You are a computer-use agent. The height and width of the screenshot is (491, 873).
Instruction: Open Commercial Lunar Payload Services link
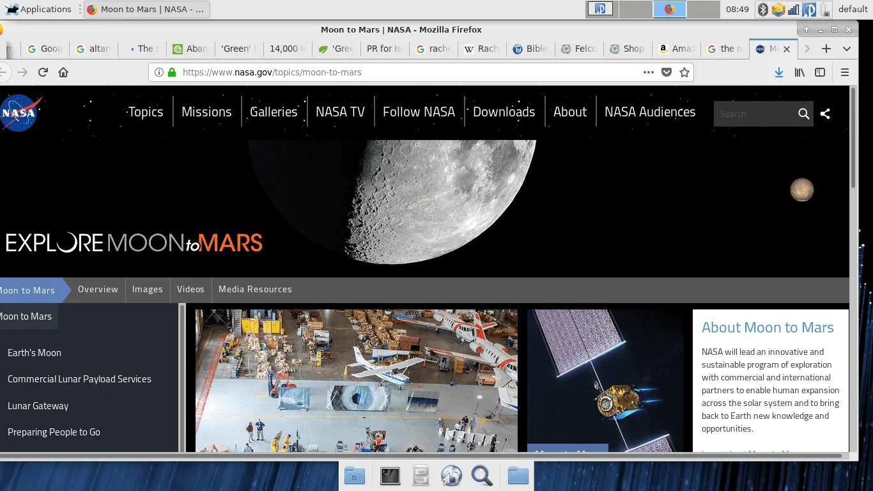(x=79, y=378)
